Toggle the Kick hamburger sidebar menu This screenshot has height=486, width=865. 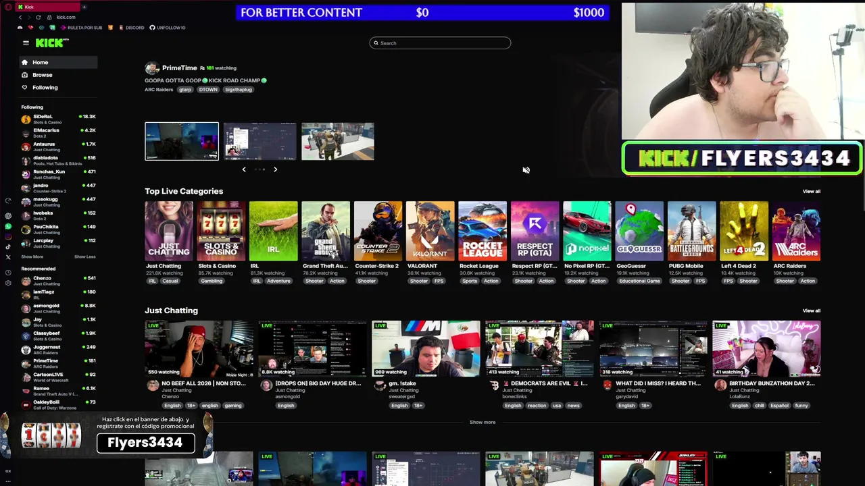tap(26, 43)
